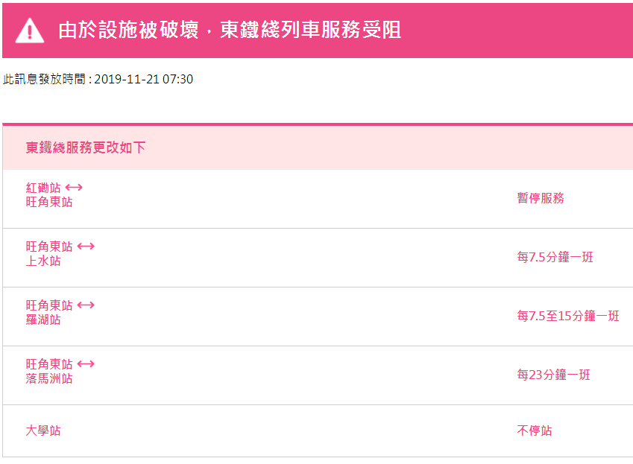Click the 上水站 station name

pyautogui.click(x=43, y=261)
